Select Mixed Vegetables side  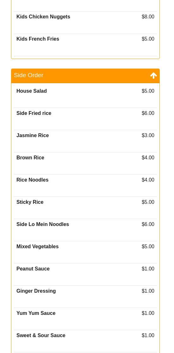(x=85, y=252)
